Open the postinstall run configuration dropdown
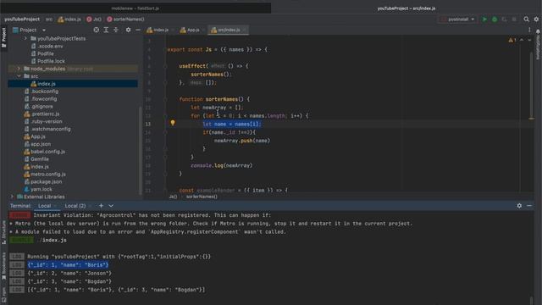This screenshot has width=542, height=305. (458, 19)
